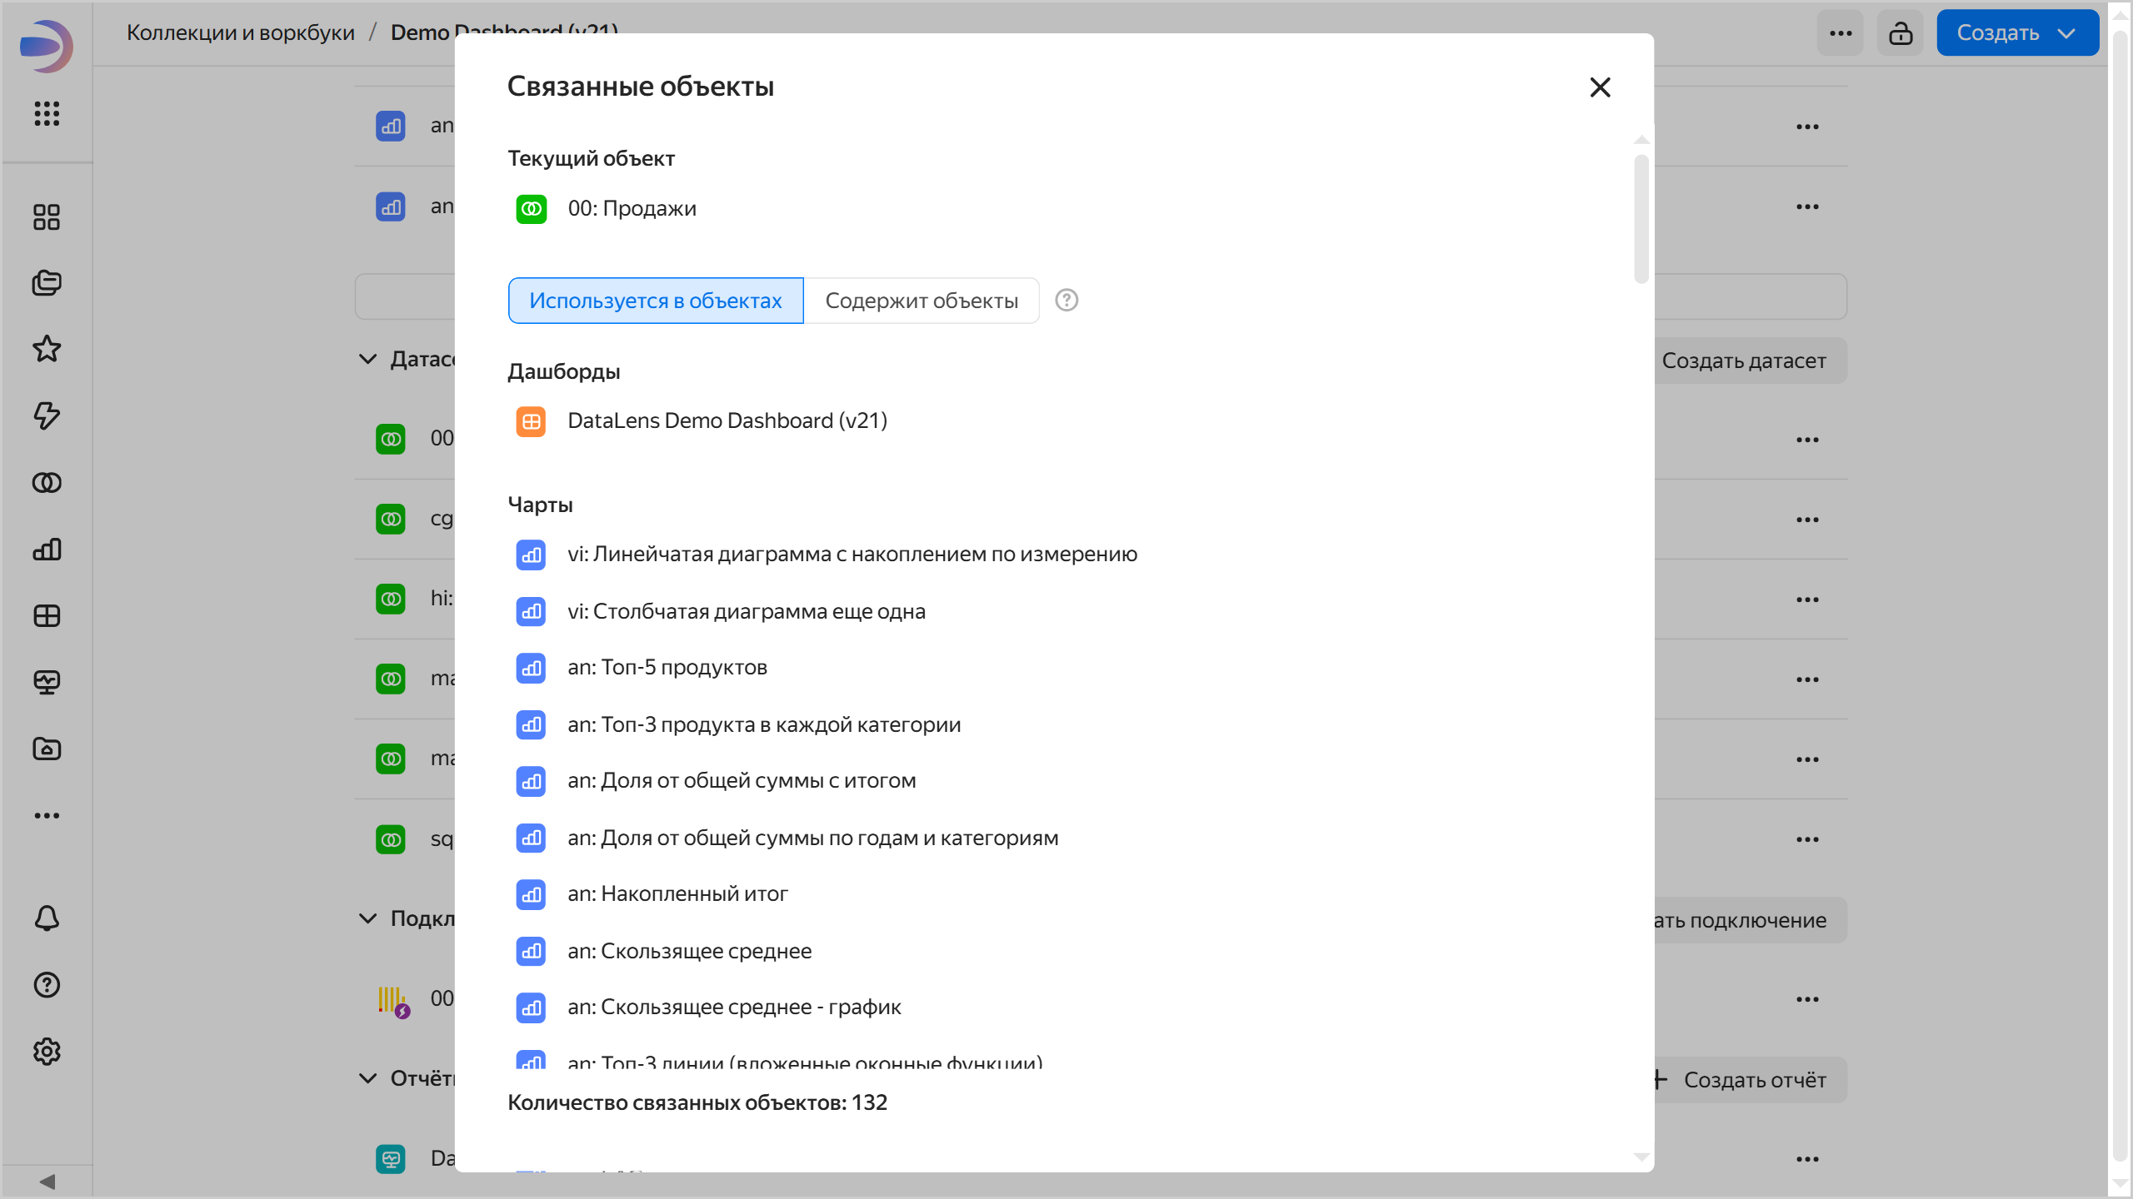The image size is (2133, 1199).
Task: Open settings gear icon in sidebar
Action: (47, 1052)
